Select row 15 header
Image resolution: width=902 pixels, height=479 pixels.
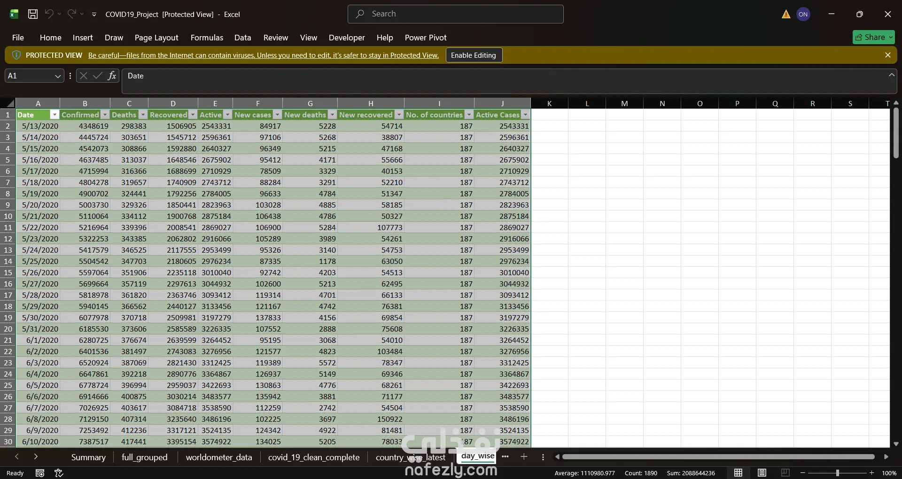pyautogui.click(x=8, y=272)
